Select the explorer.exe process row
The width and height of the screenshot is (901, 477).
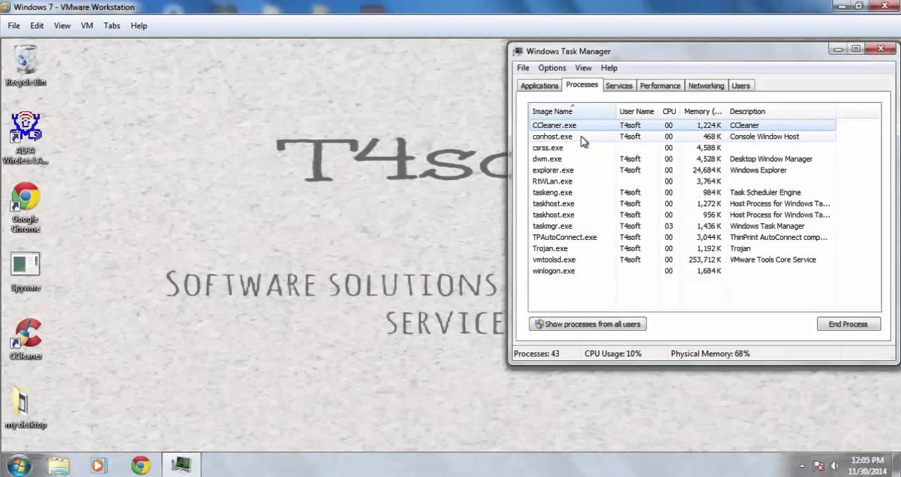click(682, 170)
